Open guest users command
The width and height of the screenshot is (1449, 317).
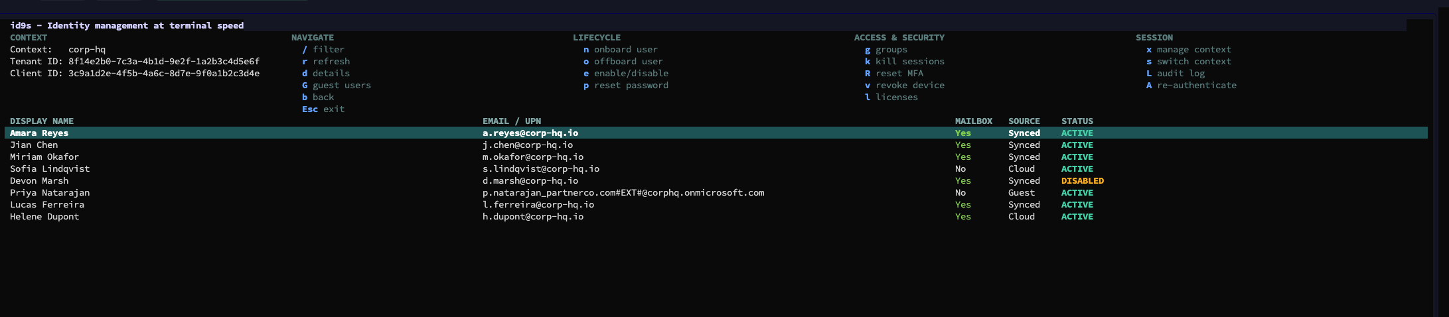click(x=337, y=86)
